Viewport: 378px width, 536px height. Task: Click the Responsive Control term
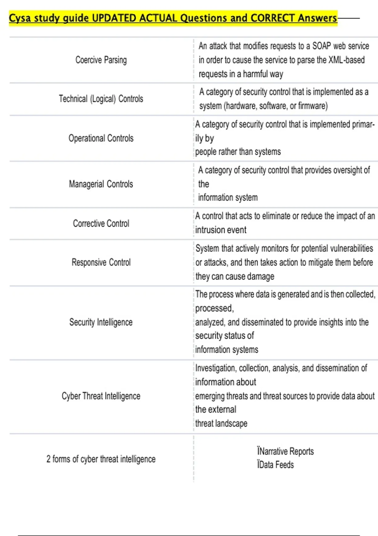pos(101,262)
